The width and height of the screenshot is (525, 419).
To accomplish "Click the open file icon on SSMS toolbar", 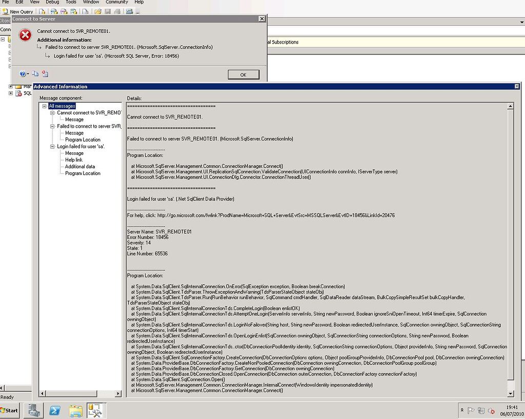I will click(97, 11).
